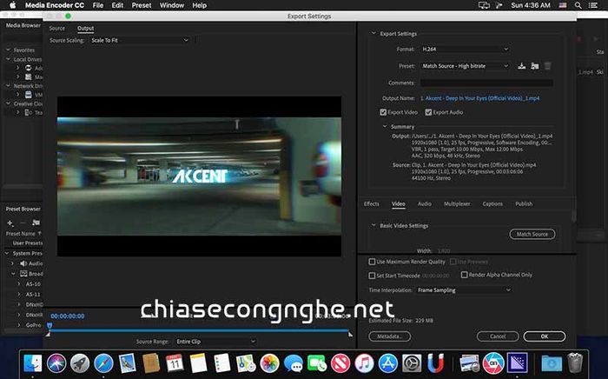The image size is (608, 379).
Task: Expand the AS-10 preset group
Action: [18, 284]
